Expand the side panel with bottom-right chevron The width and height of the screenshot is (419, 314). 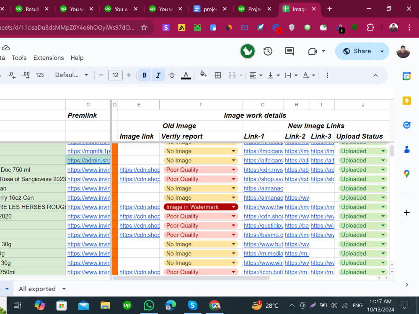point(407,285)
